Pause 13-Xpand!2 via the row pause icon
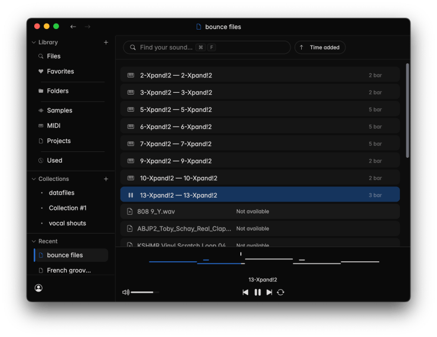Viewport: 437px width, 337px height. pyautogui.click(x=131, y=195)
